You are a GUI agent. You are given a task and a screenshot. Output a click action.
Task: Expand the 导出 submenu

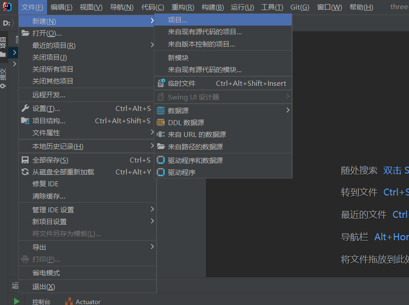click(x=87, y=247)
